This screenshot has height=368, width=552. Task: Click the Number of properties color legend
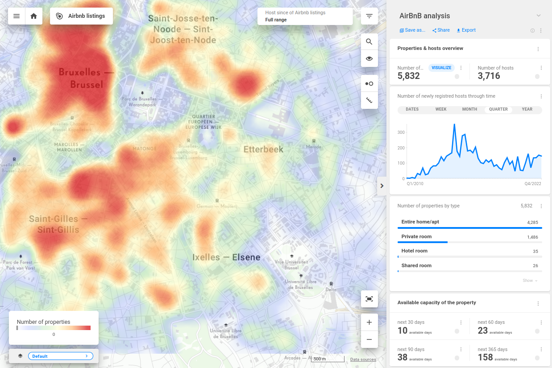click(x=54, y=328)
